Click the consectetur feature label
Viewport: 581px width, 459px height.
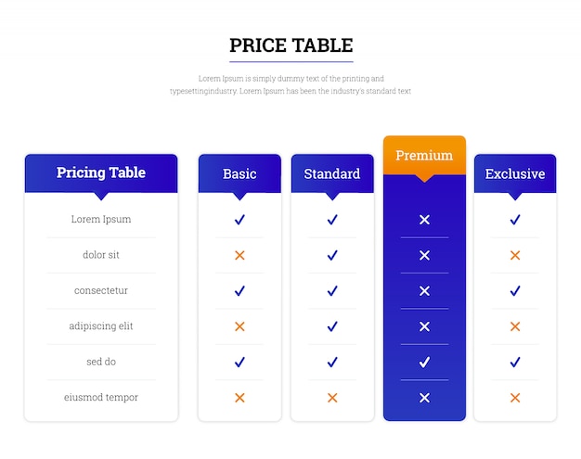coord(101,290)
